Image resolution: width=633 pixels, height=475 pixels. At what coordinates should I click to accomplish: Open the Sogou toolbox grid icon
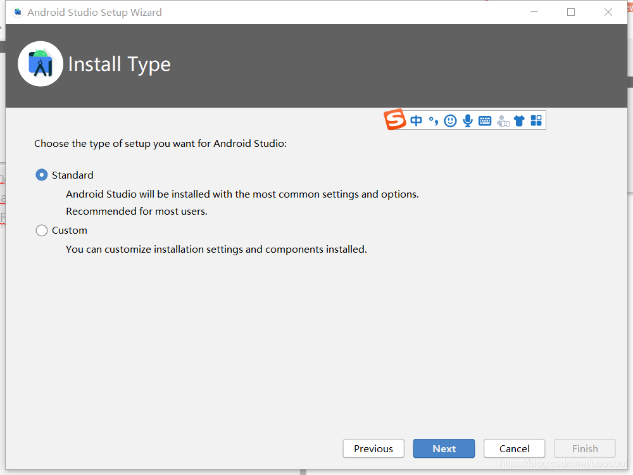pyautogui.click(x=536, y=120)
